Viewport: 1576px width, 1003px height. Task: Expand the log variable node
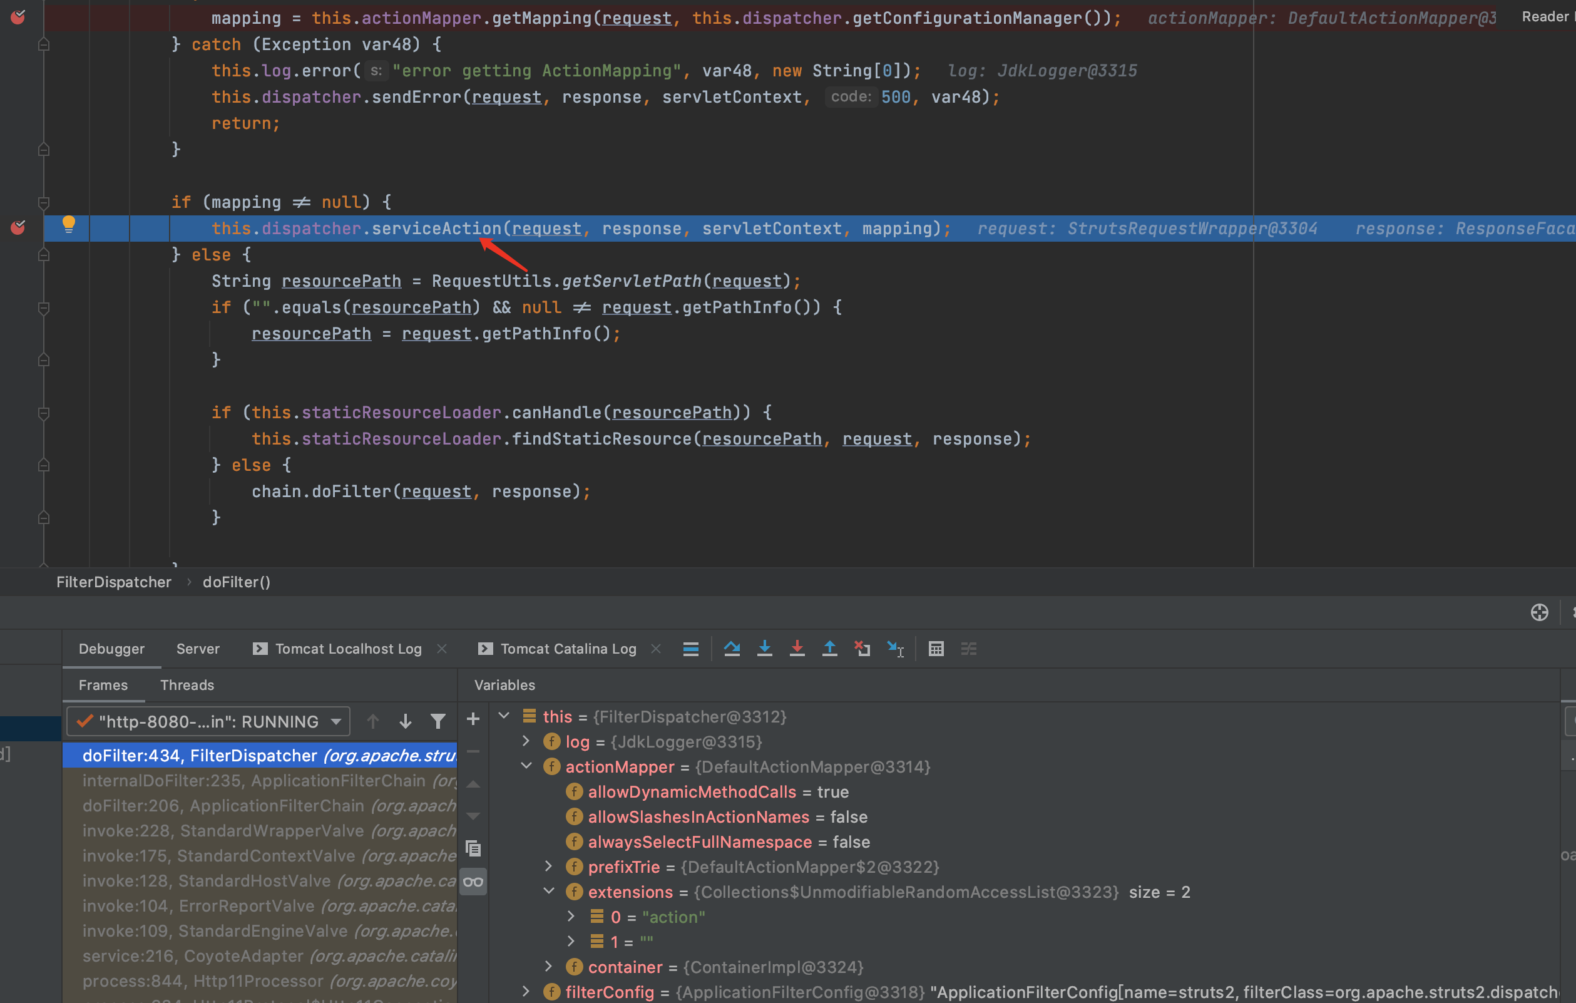pos(526,741)
